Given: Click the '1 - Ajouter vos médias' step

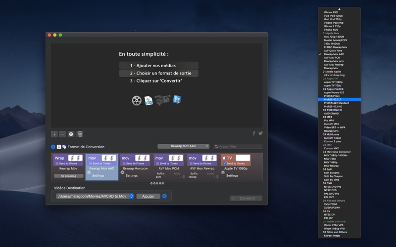Looking at the screenshot, I should point(158,66).
